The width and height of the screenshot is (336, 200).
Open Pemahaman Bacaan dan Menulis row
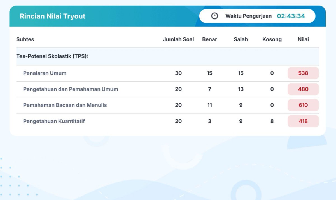click(x=167, y=105)
